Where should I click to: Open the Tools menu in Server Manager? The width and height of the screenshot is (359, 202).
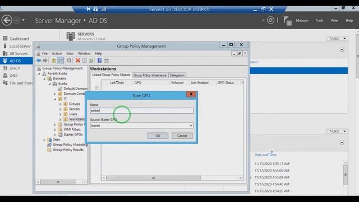(x=319, y=20)
